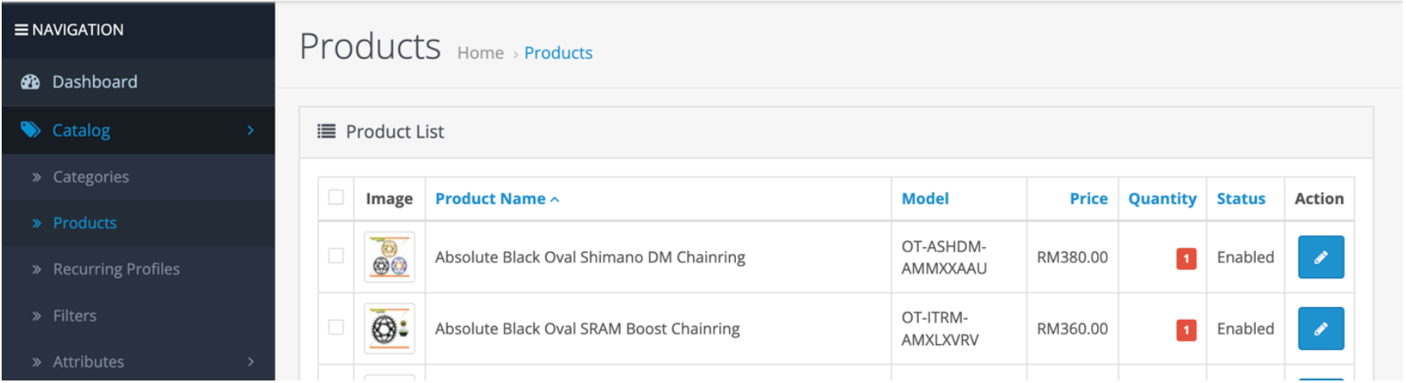This screenshot has height=383, width=1406.
Task: Open Recurring Profiles in the sidebar
Action: (x=116, y=269)
